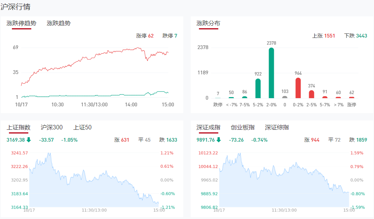Click the 下跌 3443 count label

tap(356, 36)
